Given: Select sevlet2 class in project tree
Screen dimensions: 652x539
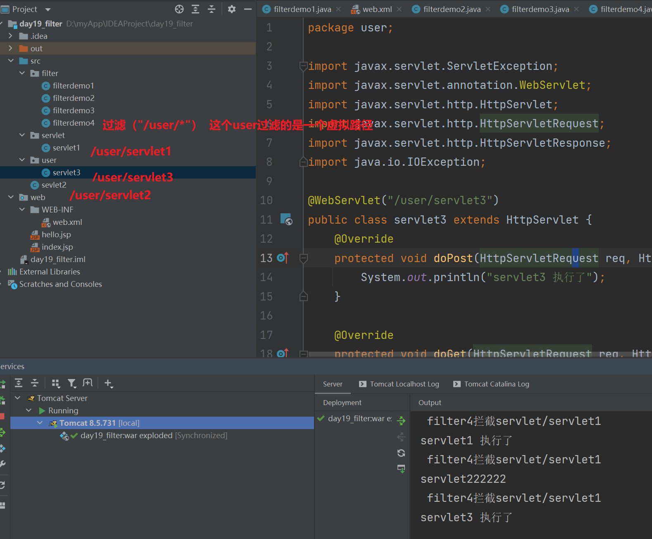Looking at the screenshot, I should click(x=54, y=185).
